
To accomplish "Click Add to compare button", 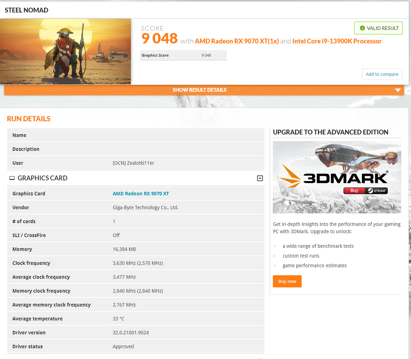I will (x=382, y=74).
